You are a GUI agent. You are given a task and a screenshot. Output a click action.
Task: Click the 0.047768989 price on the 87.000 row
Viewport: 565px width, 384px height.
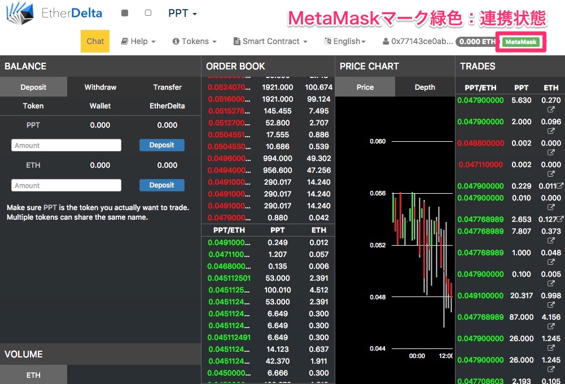(x=480, y=317)
